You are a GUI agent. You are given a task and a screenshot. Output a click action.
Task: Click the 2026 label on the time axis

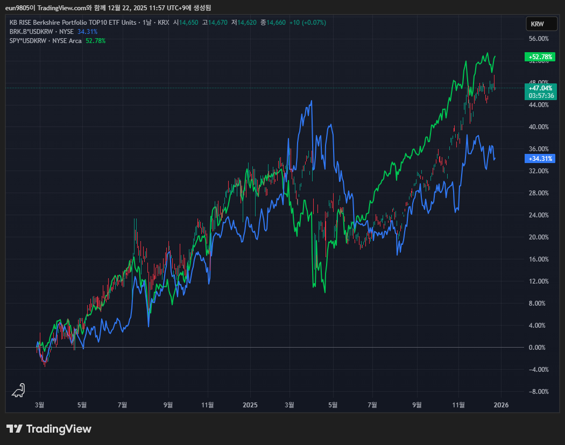pos(501,405)
